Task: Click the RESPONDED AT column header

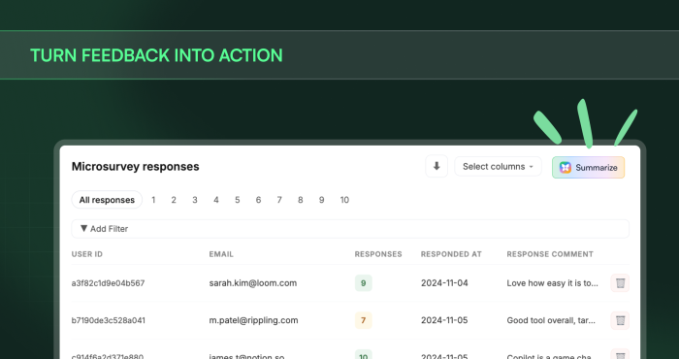Action: pos(451,254)
